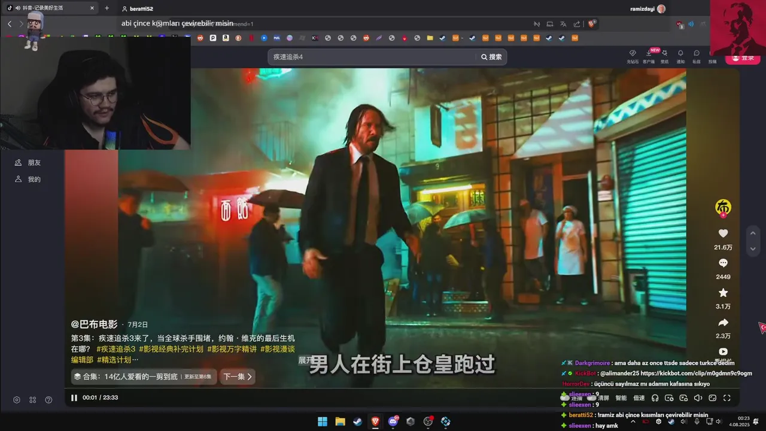Open the 智能 quality menu
Viewport: 766px width, 431px height.
tap(621, 398)
